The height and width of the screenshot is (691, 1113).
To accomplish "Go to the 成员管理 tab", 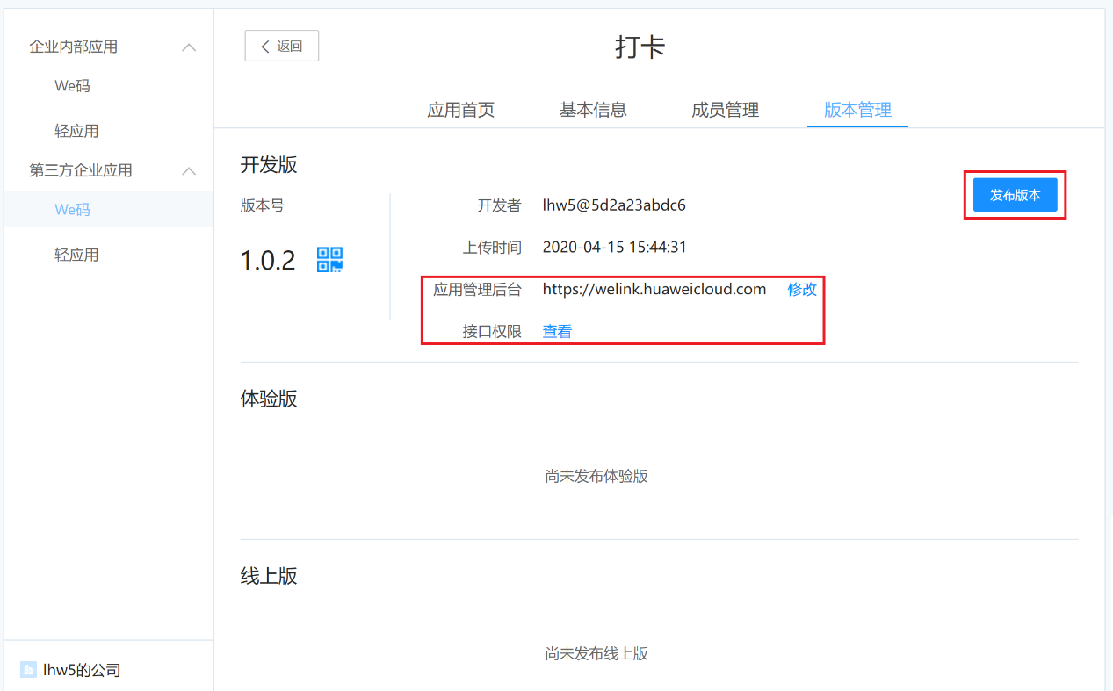I will pyautogui.click(x=725, y=111).
